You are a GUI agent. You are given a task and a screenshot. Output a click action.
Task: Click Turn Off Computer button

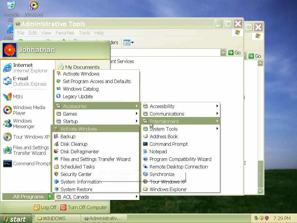click(84, 207)
